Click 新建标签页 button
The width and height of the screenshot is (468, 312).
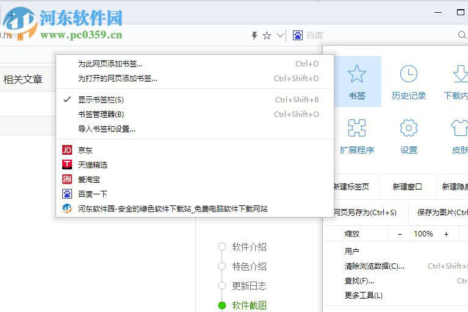click(x=351, y=187)
